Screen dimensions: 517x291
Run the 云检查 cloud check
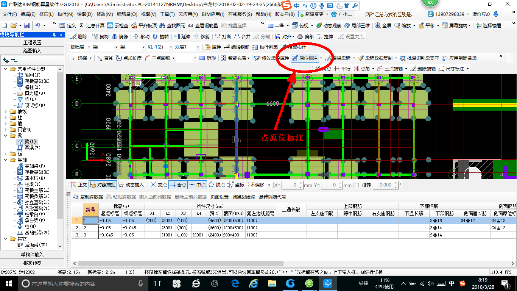coord(118,25)
